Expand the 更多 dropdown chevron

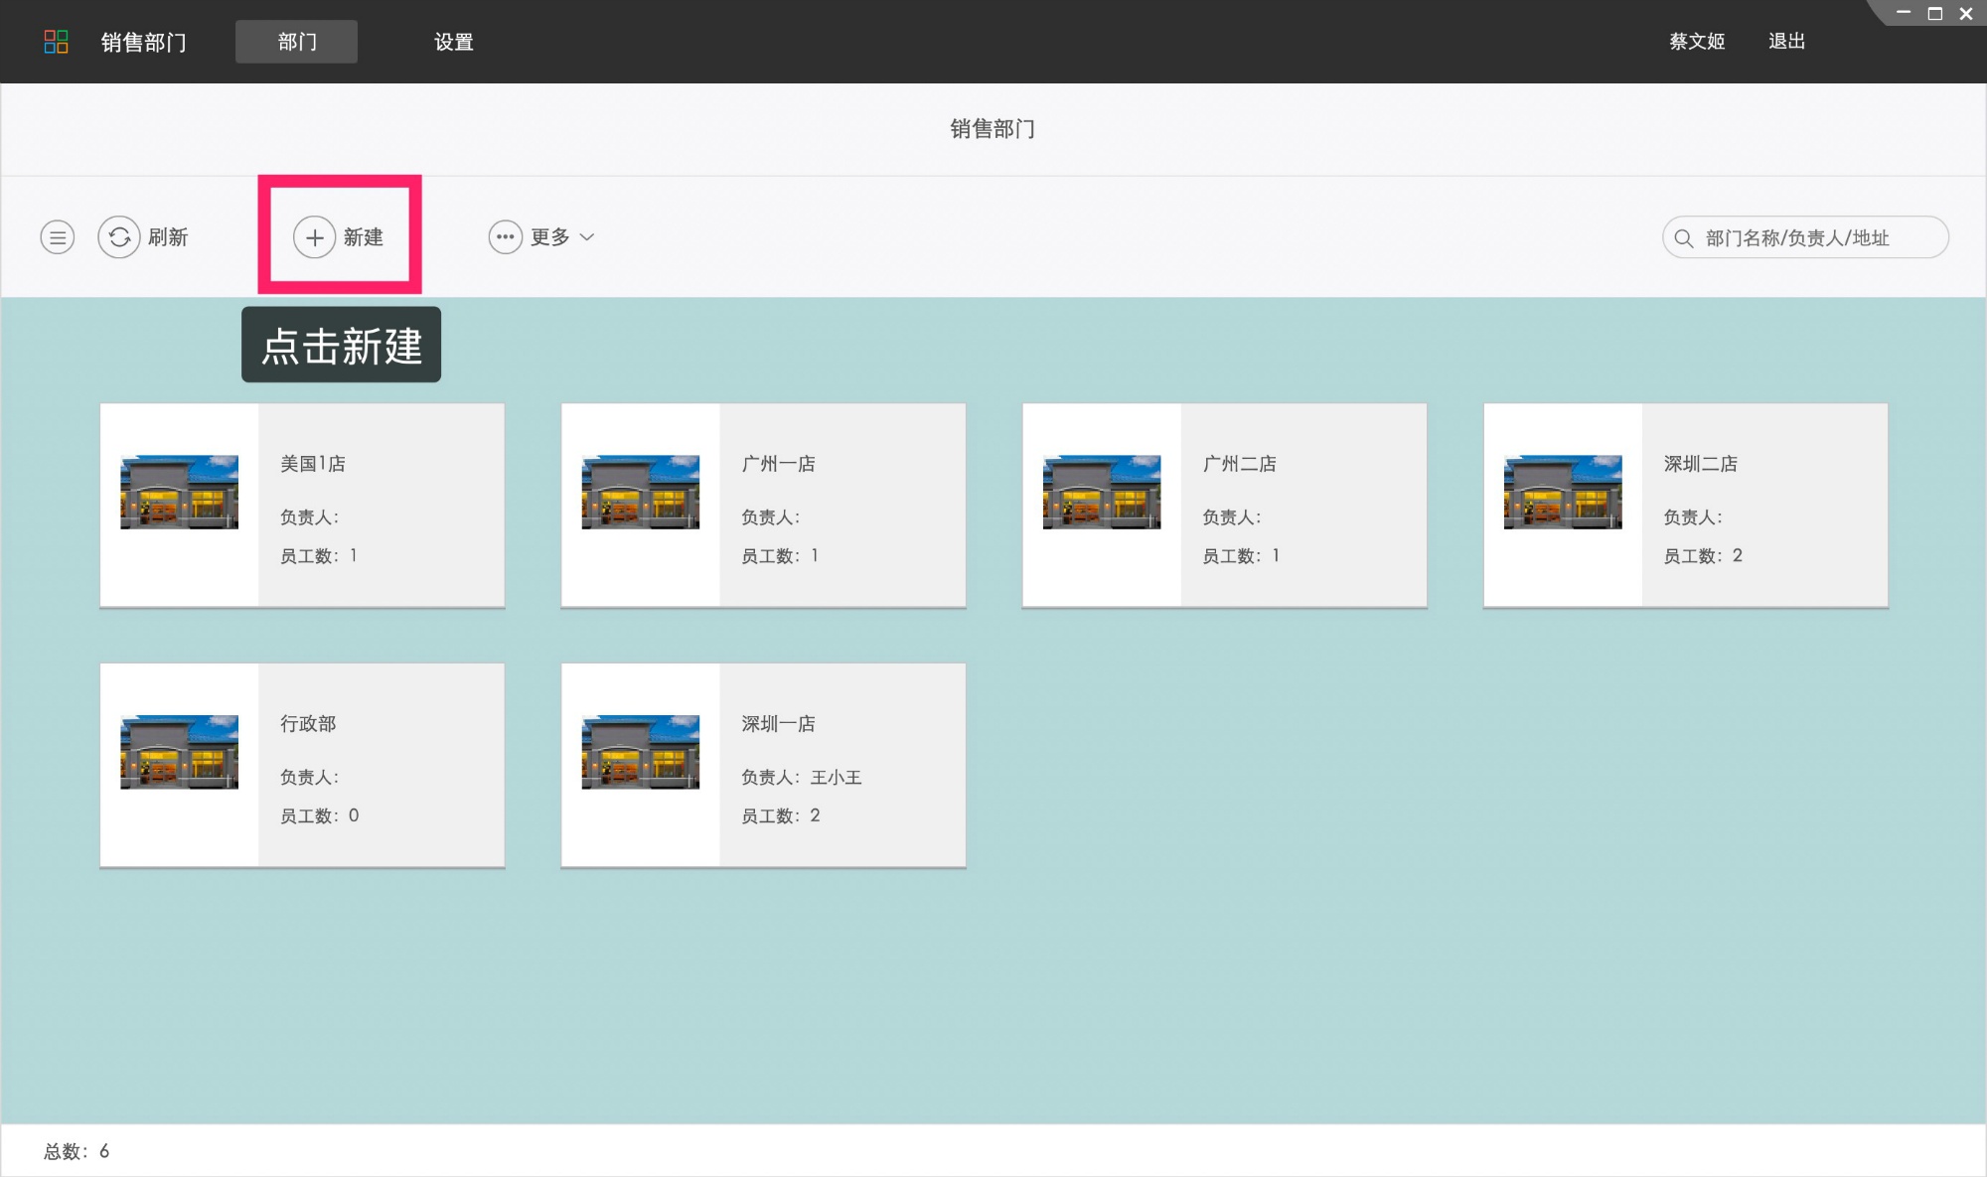click(x=587, y=237)
